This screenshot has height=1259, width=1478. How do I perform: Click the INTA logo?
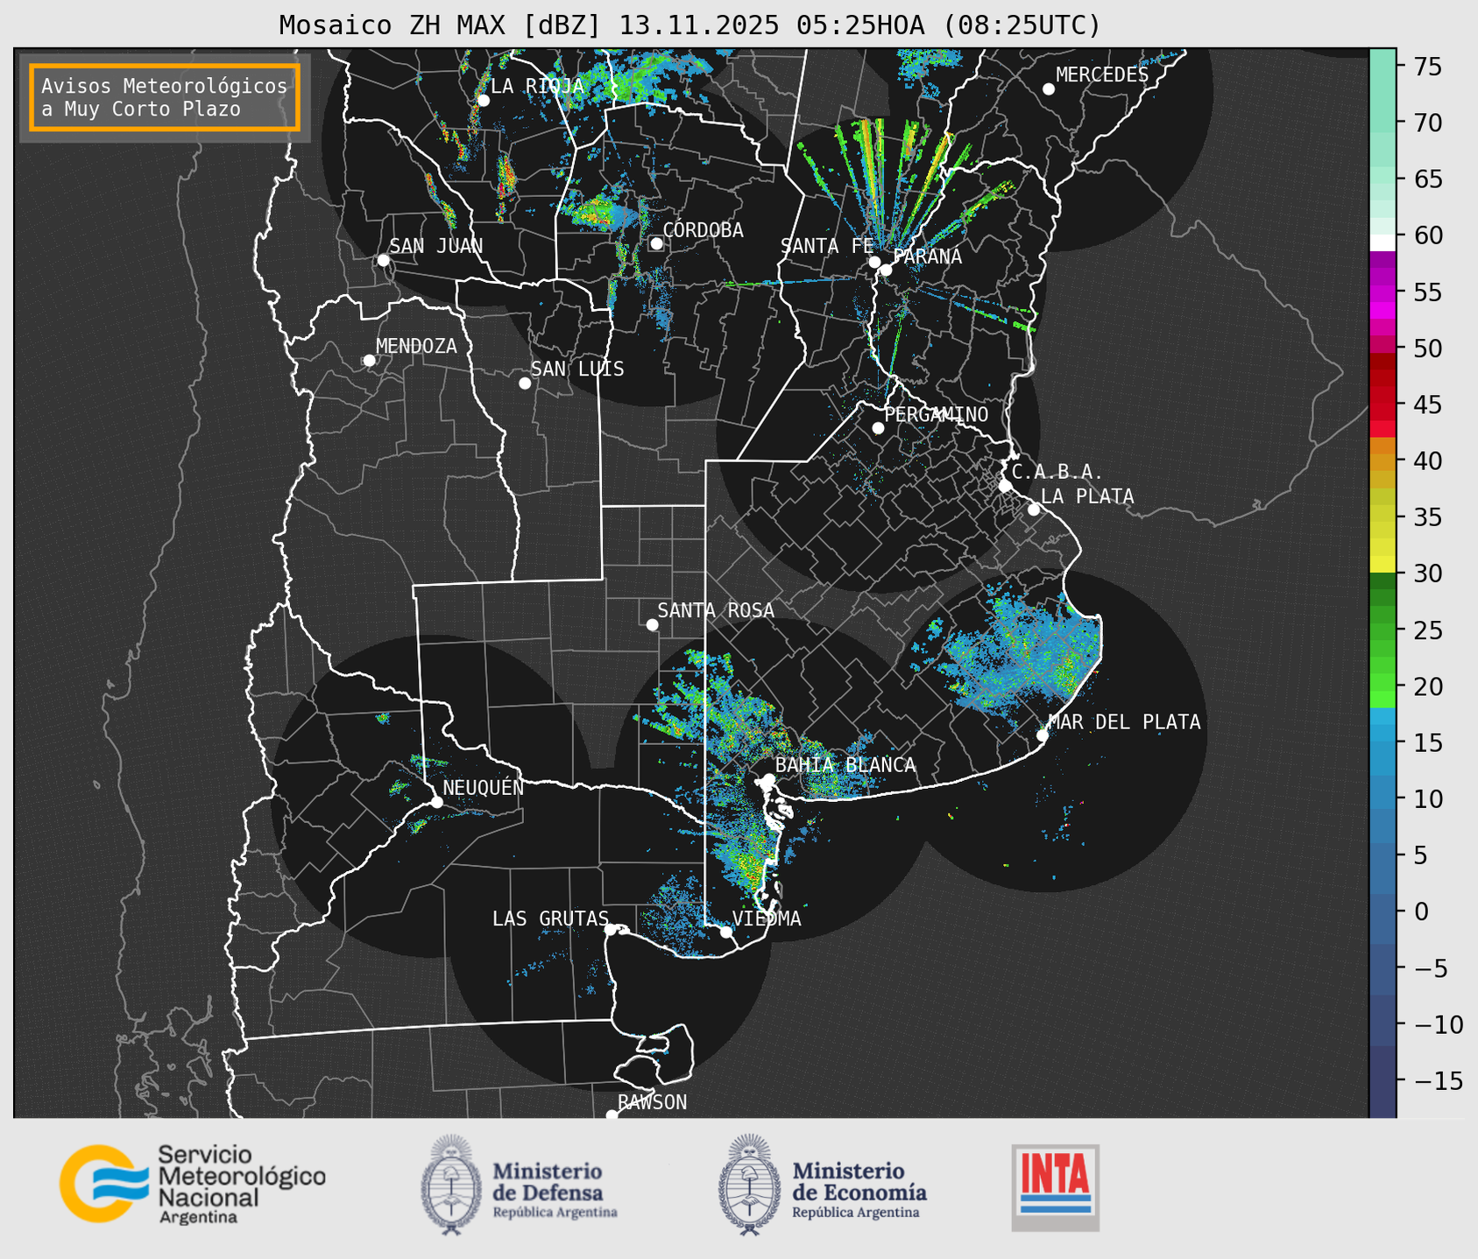pyautogui.click(x=1055, y=1186)
